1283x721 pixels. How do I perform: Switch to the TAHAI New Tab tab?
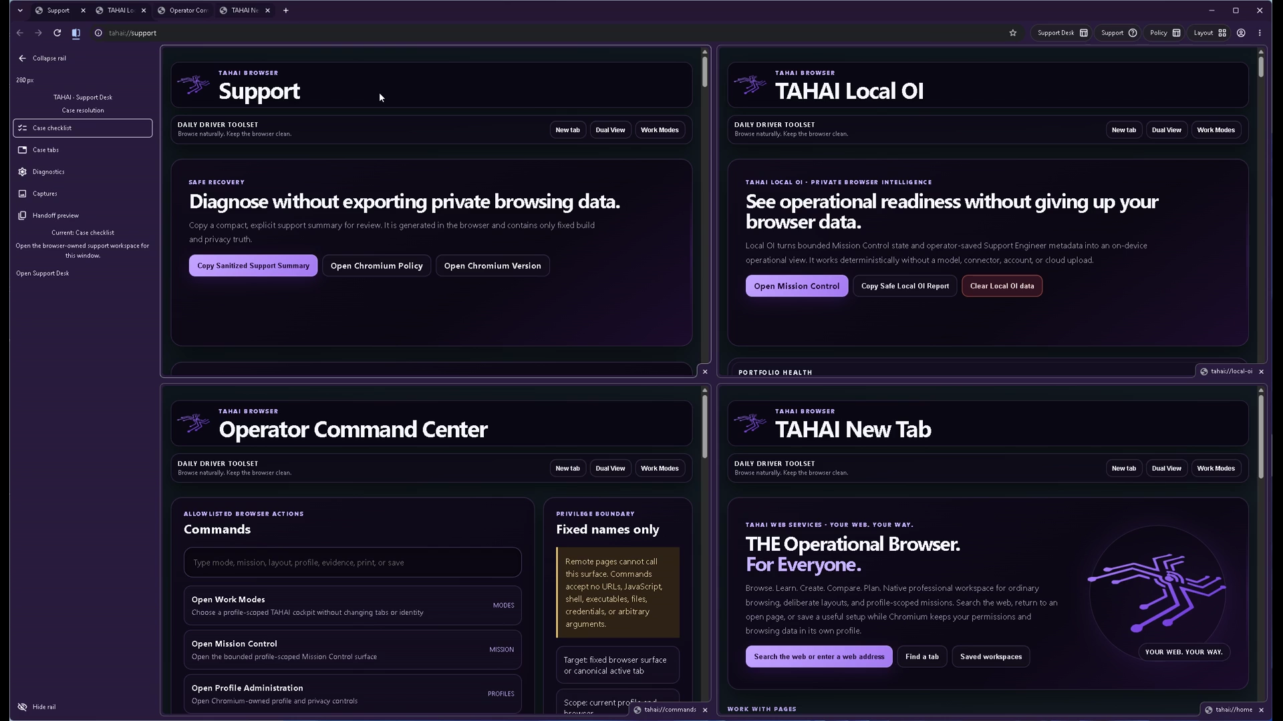pyautogui.click(x=245, y=11)
